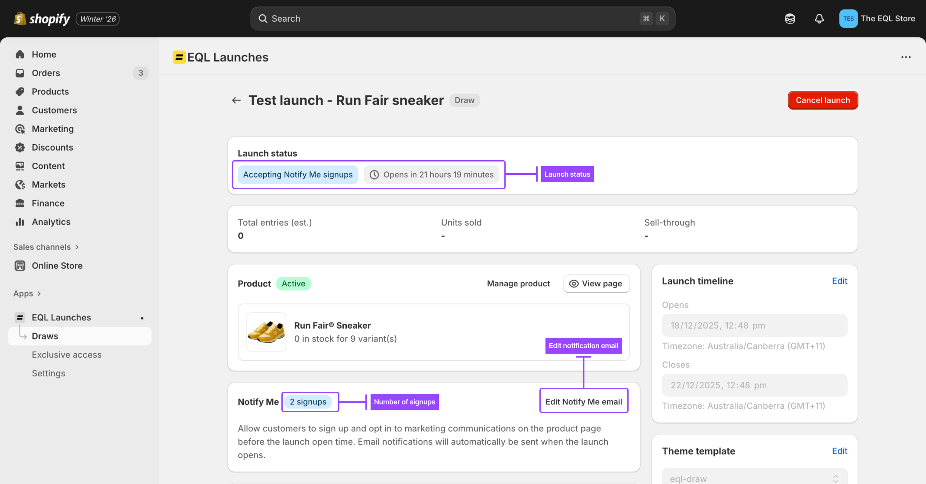Click the Search field
926x484 pixels.
[x=462, y=19]
